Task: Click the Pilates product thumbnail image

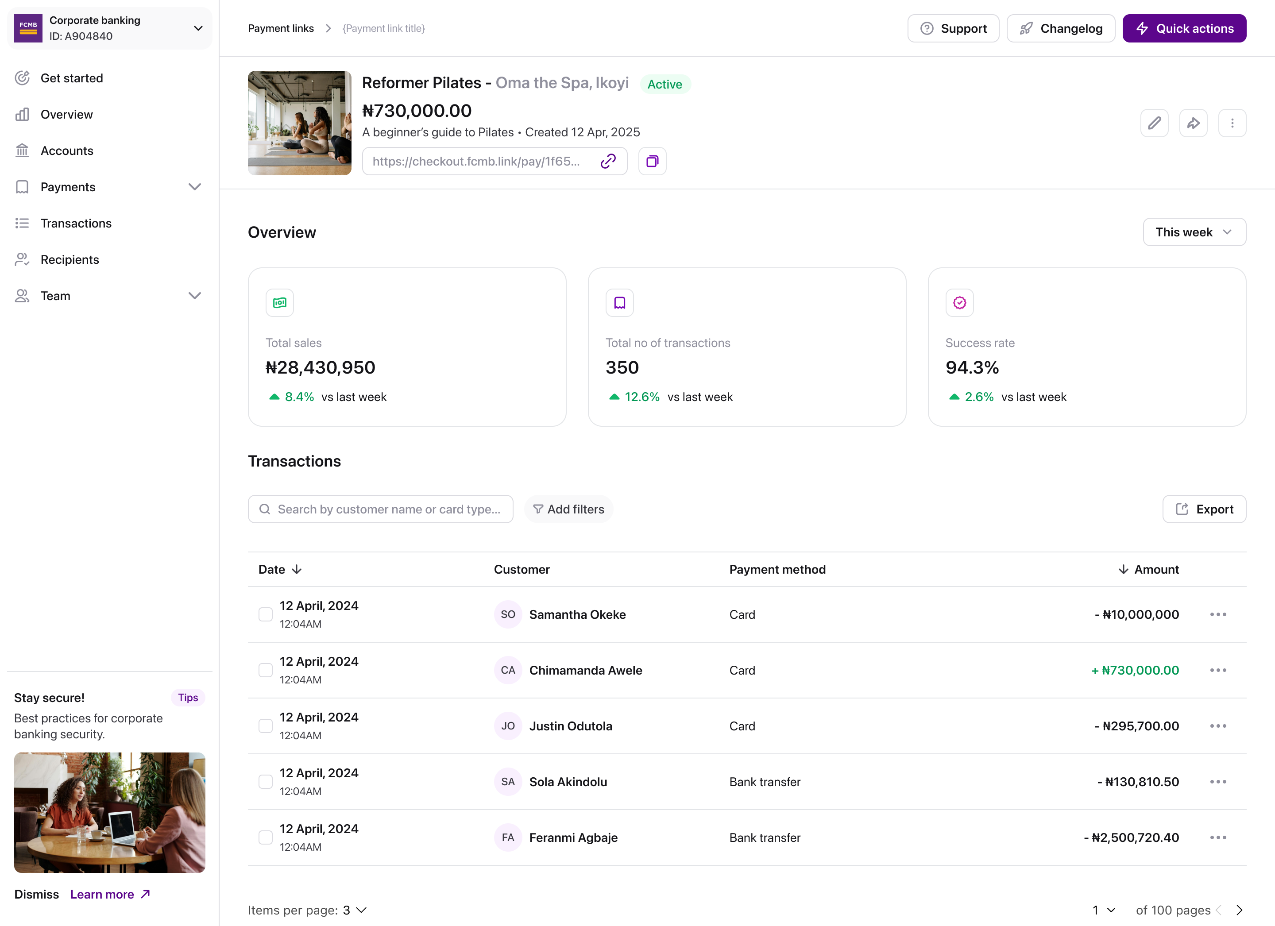Action: 300,123
